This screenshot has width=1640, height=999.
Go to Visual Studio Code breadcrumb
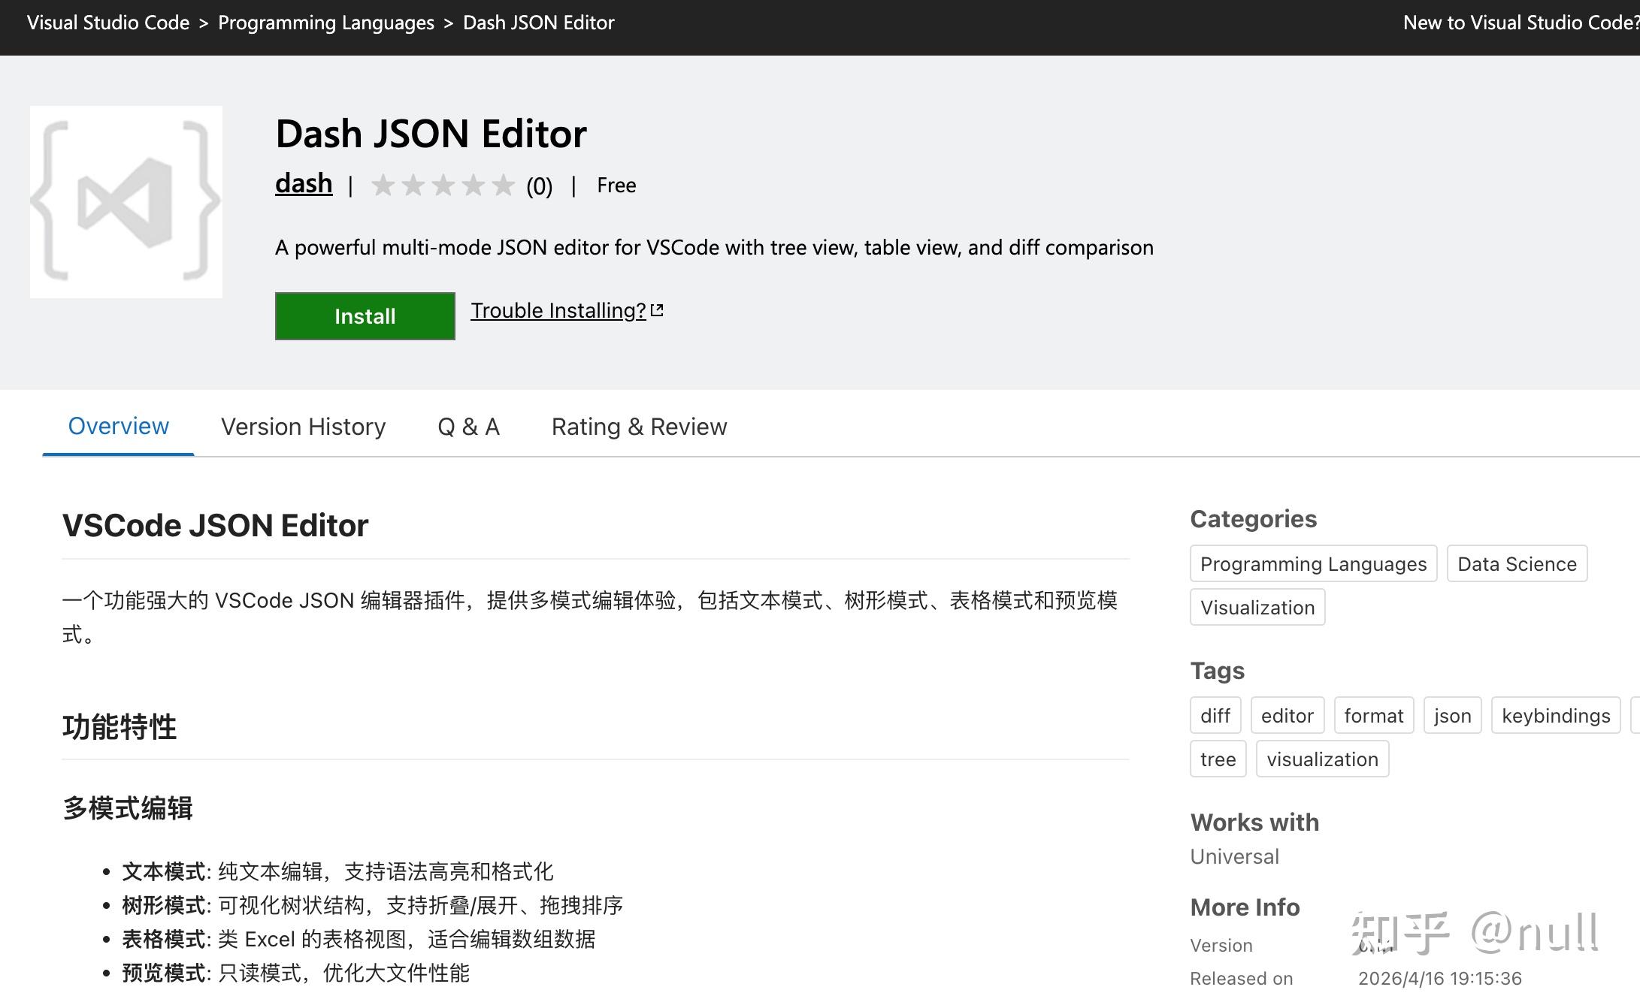(x=108, y=23)
